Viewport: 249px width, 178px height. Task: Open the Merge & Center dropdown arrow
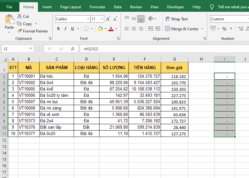tap(202, 29)
